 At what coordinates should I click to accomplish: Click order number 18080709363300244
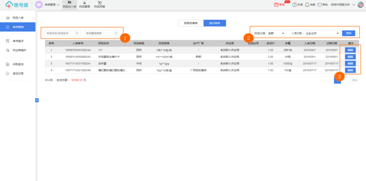point(78,50)
